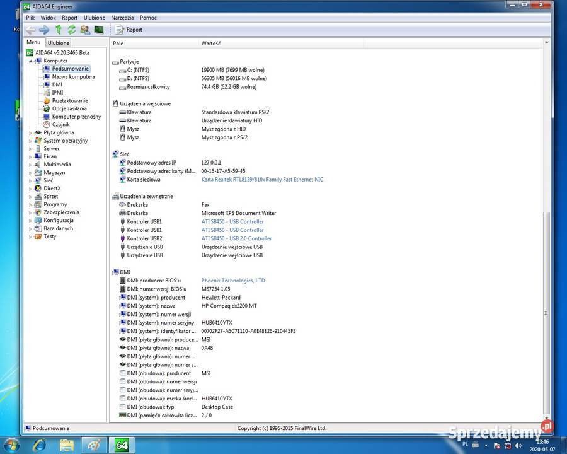Select the Podstawowy adres IP row
This screenshot has height=454, width=567.
(171, 163)
